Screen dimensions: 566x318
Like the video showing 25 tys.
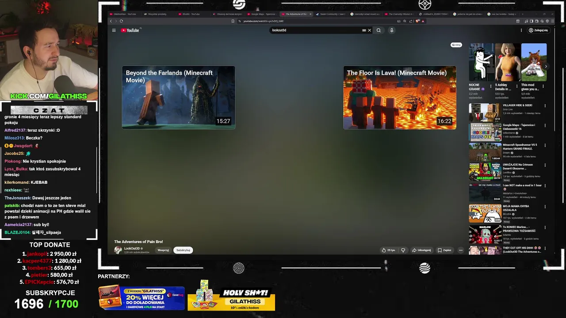[x=389, y=250]
